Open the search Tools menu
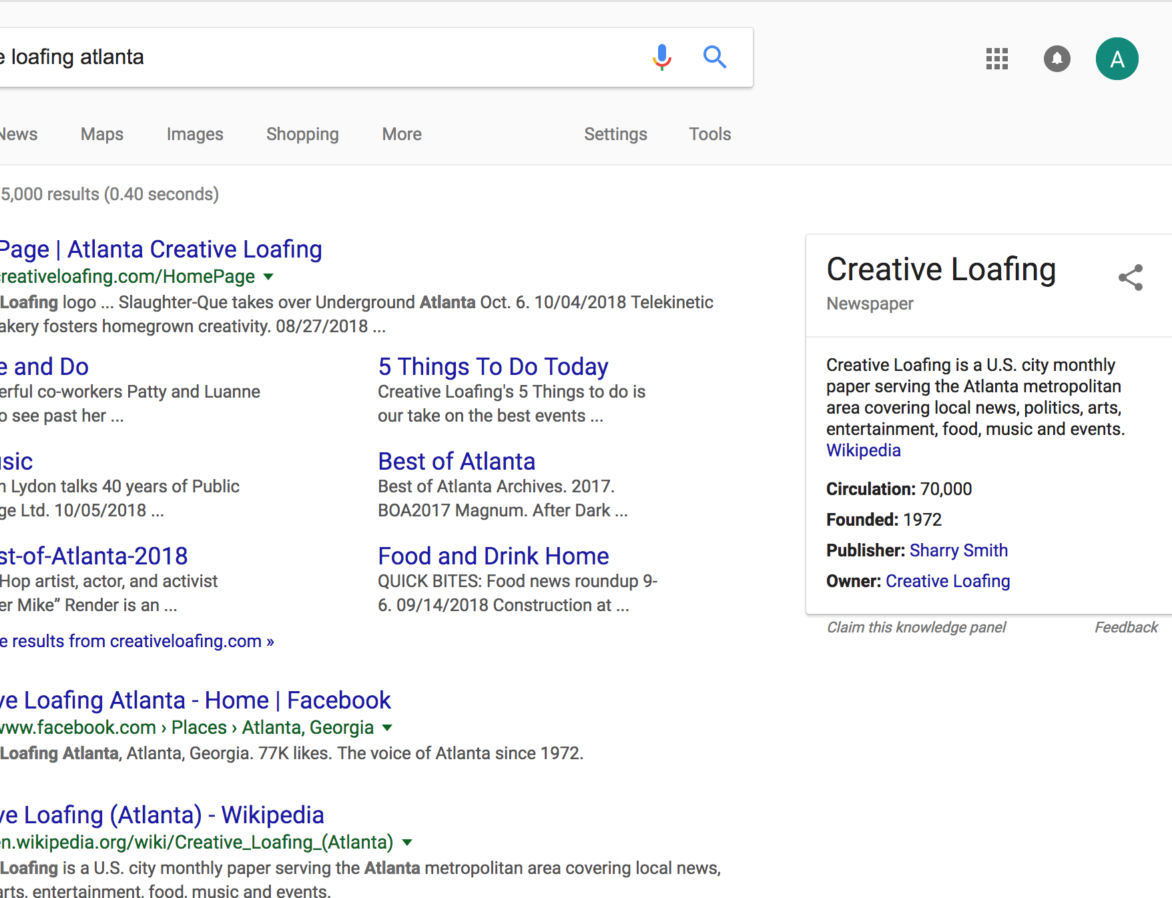The image size is (1172, 898). 710,134
